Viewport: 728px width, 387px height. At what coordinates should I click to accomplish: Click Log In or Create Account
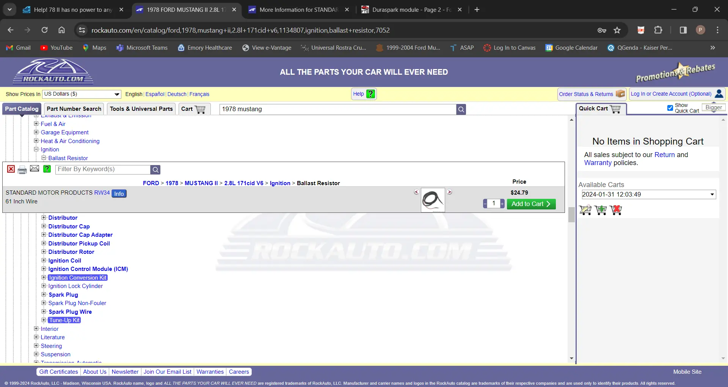(677, 94)
